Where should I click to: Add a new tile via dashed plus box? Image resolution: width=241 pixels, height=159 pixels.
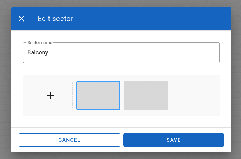(51, 95)
